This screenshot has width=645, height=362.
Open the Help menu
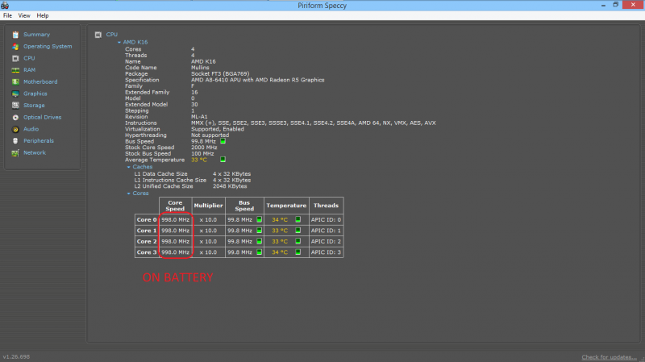click(43, 15)
